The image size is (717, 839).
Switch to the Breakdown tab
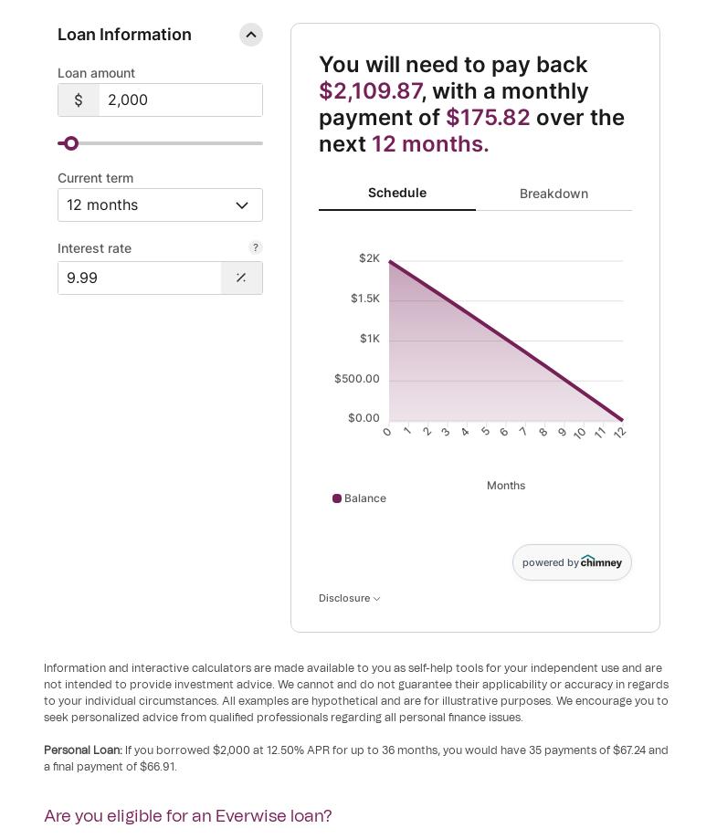pos(554,194)
